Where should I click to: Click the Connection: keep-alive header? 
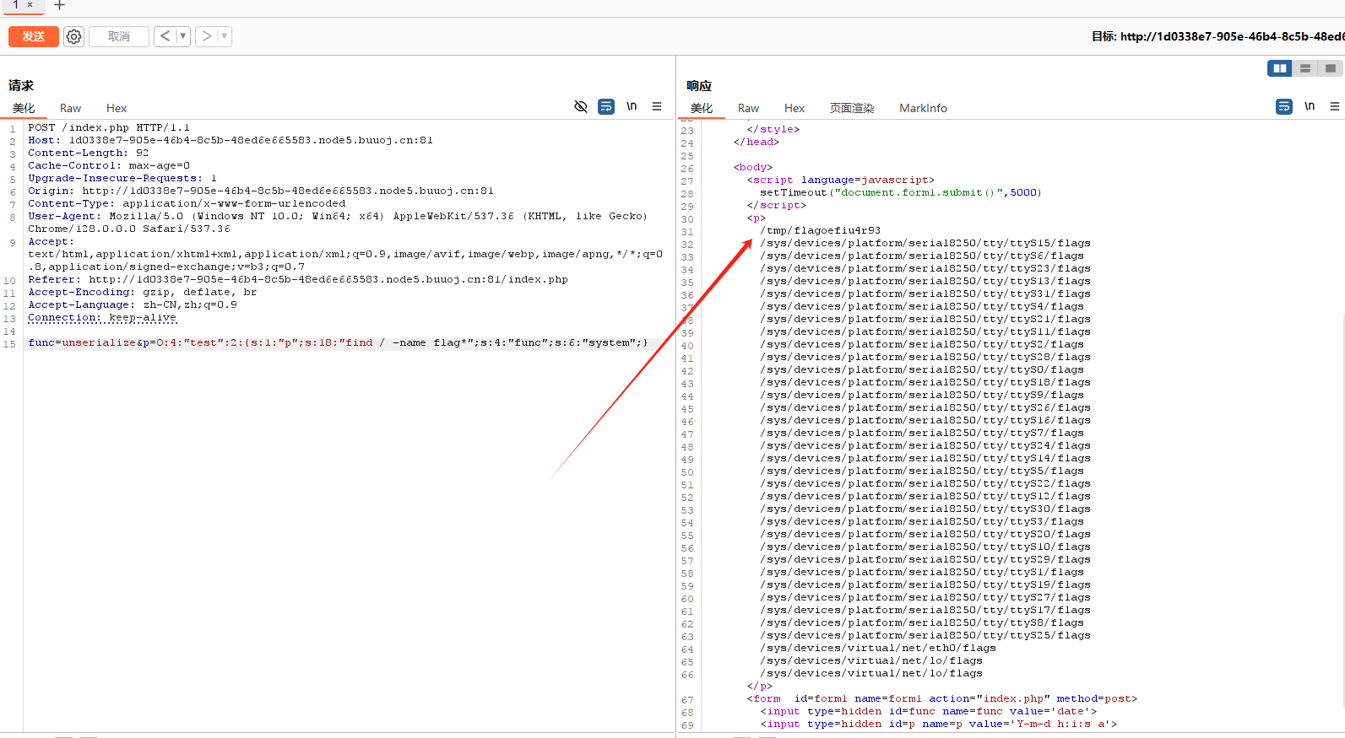click(102, 317)
